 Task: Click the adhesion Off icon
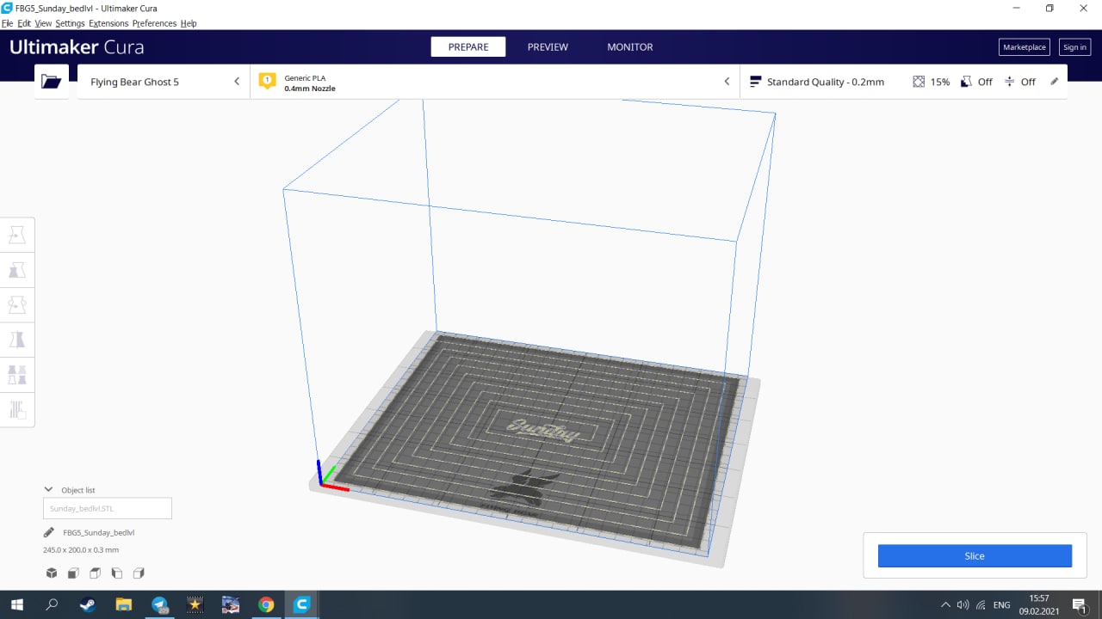[x=1009, y=82]
